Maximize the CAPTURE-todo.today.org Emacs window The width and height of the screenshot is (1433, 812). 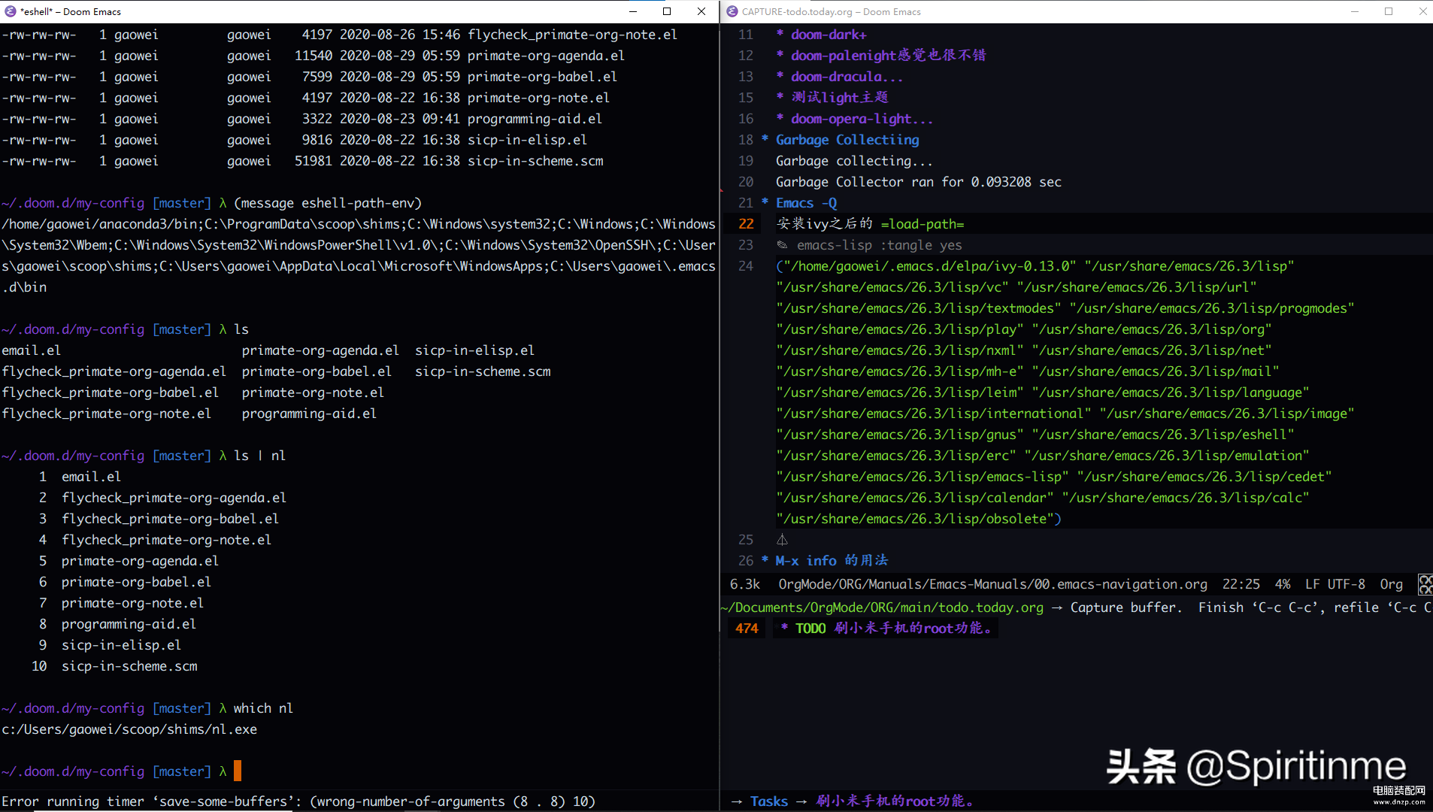click(1389, 11)
